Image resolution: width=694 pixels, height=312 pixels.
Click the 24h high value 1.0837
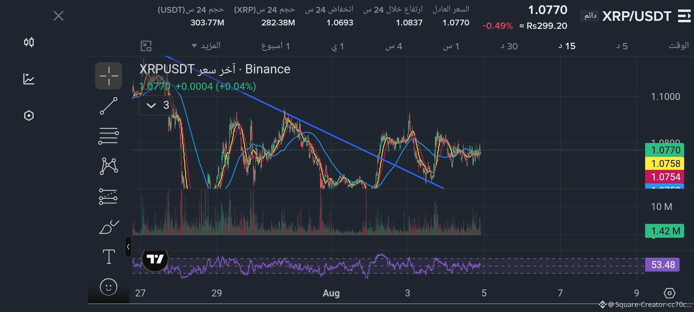409,23
